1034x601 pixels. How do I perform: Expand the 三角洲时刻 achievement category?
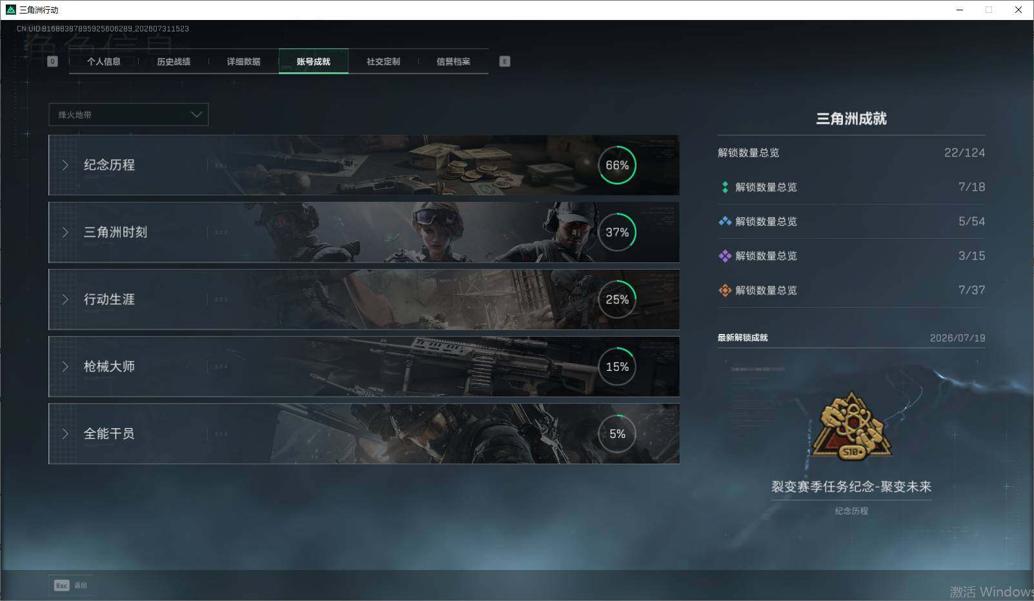364,232
